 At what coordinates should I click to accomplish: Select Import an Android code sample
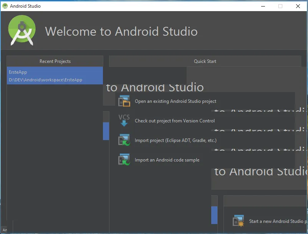[167, 160]
